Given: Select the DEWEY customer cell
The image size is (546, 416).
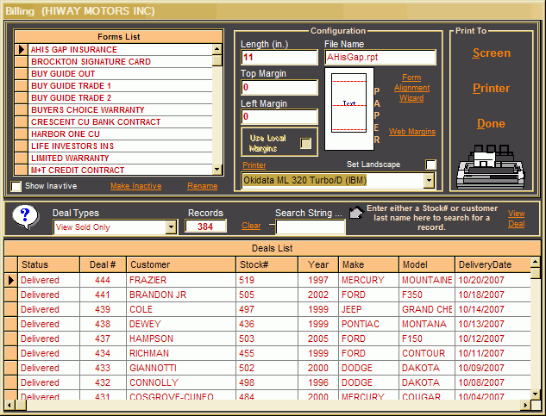Looking at the screenshot, I should [x=181, y=324].
